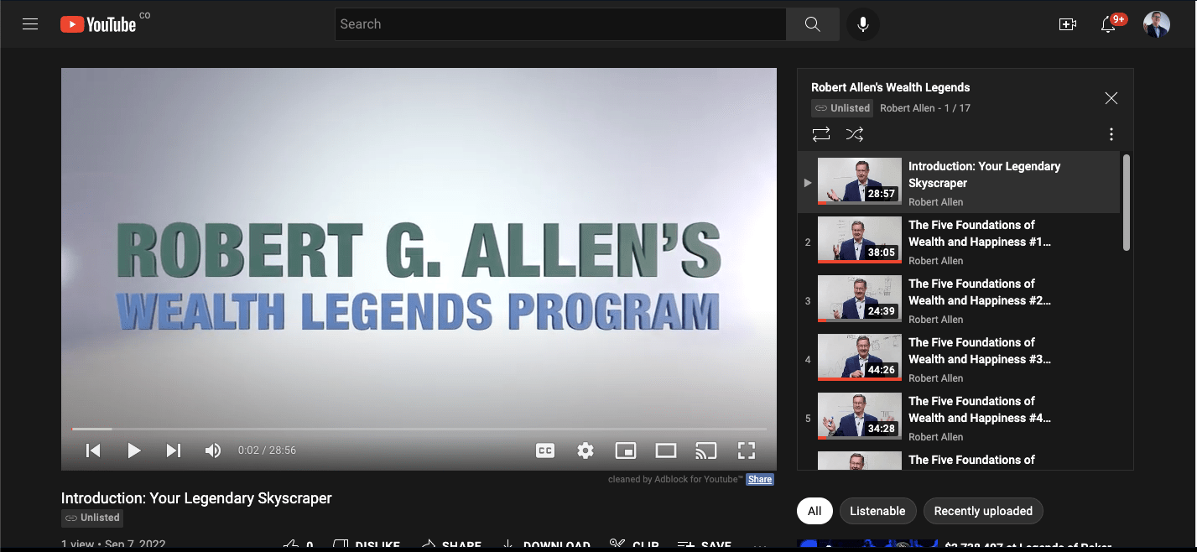The height and width of the screenshot is (552, 1197).
Task: Click inside the Search input field
Action: click(x=560, y=24)
